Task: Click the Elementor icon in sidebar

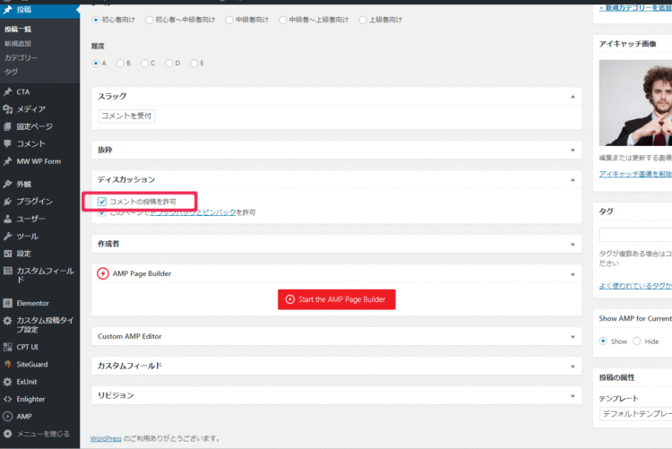Action: pyautogui.click(x=8, y=303)
